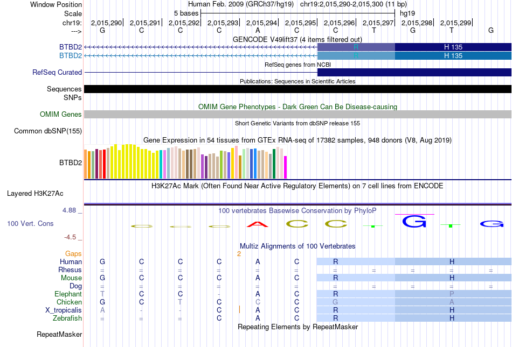
Task: Click the BTBD2 GTEx expression bar chart
Action: (x=185, y=161)
